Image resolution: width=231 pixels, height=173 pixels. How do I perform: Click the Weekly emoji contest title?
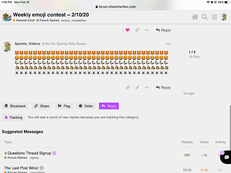51,15
